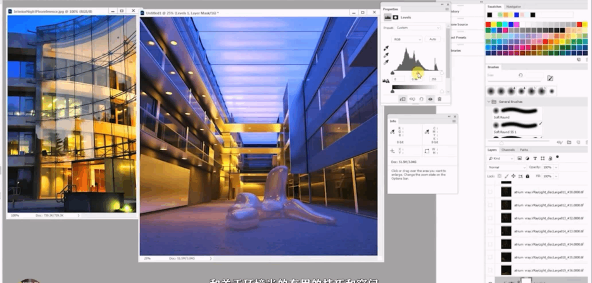
Task: Open the Tool Presets collapsed panel
Action: [x=459, y=37]
